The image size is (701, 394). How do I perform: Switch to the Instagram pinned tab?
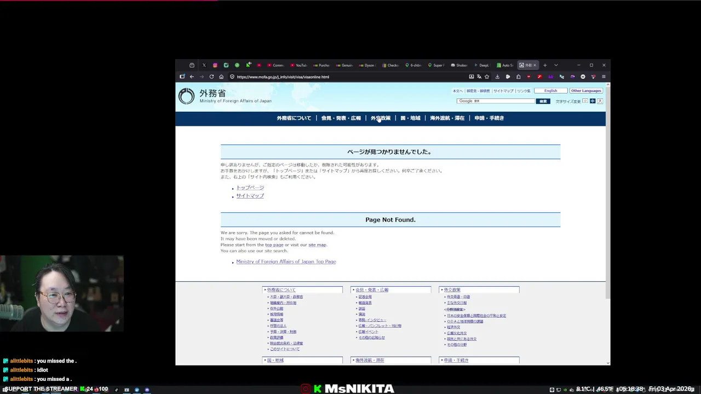tap(215, 65)
